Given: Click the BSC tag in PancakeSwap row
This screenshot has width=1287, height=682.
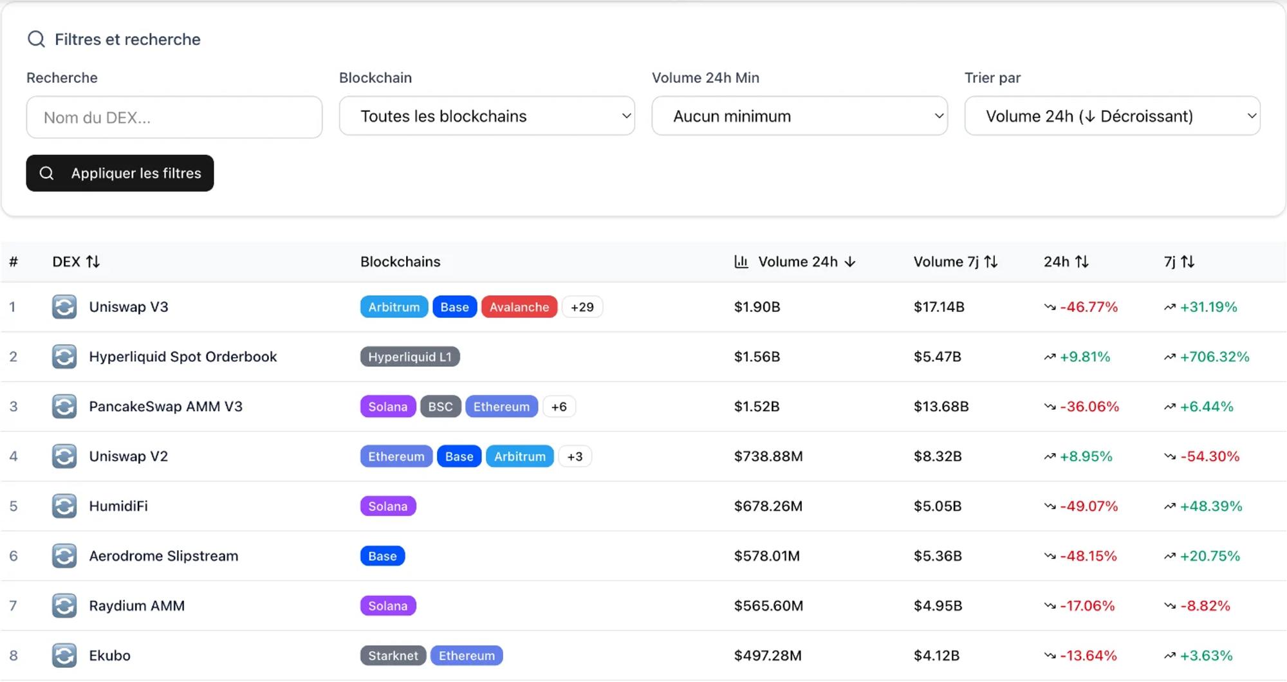Looking at the screenshot, I should coord(441,407).
